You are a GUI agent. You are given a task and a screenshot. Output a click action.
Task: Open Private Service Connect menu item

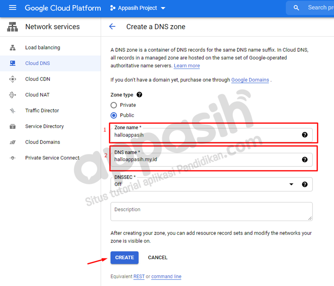[x=50, y=158]
